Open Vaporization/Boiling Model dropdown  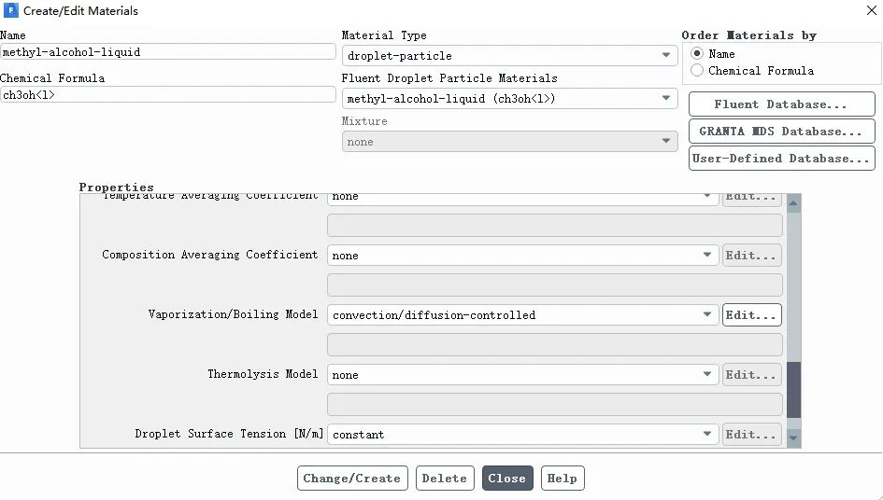[522, 315]
